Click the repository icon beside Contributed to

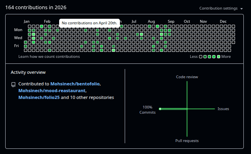(13, 85)
